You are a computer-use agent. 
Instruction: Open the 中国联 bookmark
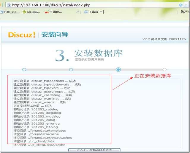coord(53,12)
